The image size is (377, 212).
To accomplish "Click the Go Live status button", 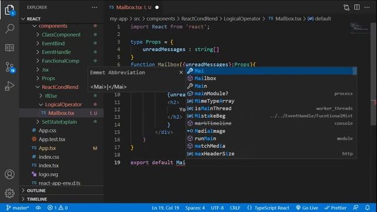I will click(x=307, y=208).
